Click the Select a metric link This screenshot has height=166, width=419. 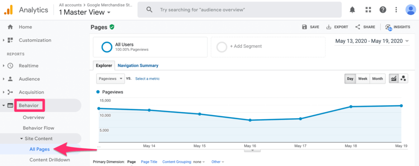(x=147, y=79)
